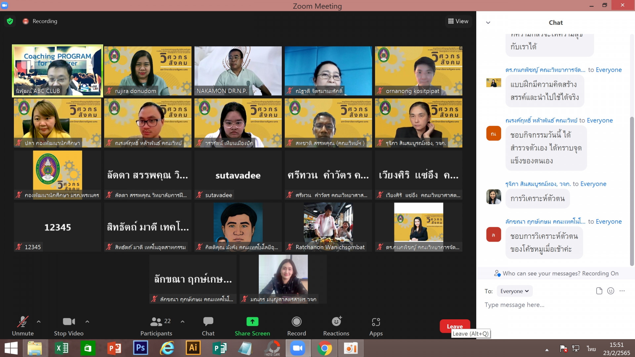Click red 'ล' chat avatar
Viewport: 635px width, 357px height.
493,235
